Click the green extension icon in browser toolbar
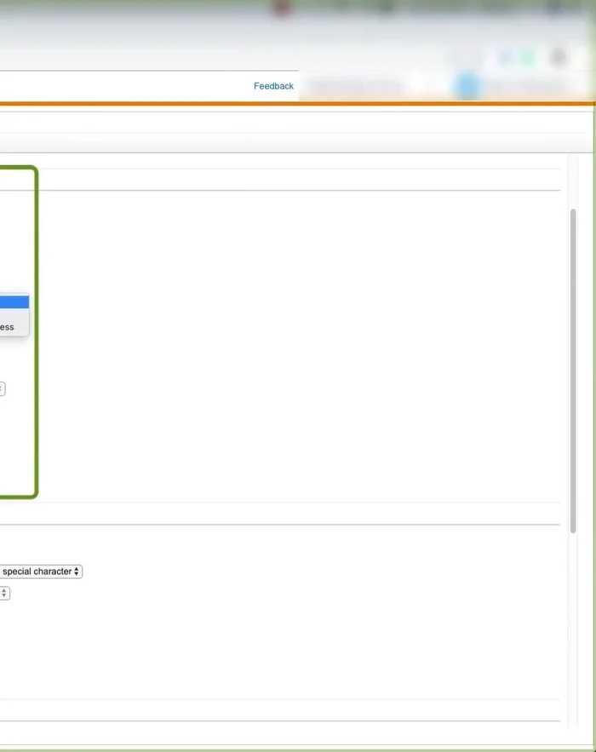The width and height of the screenshot is (596, 752). coord(528,58)
